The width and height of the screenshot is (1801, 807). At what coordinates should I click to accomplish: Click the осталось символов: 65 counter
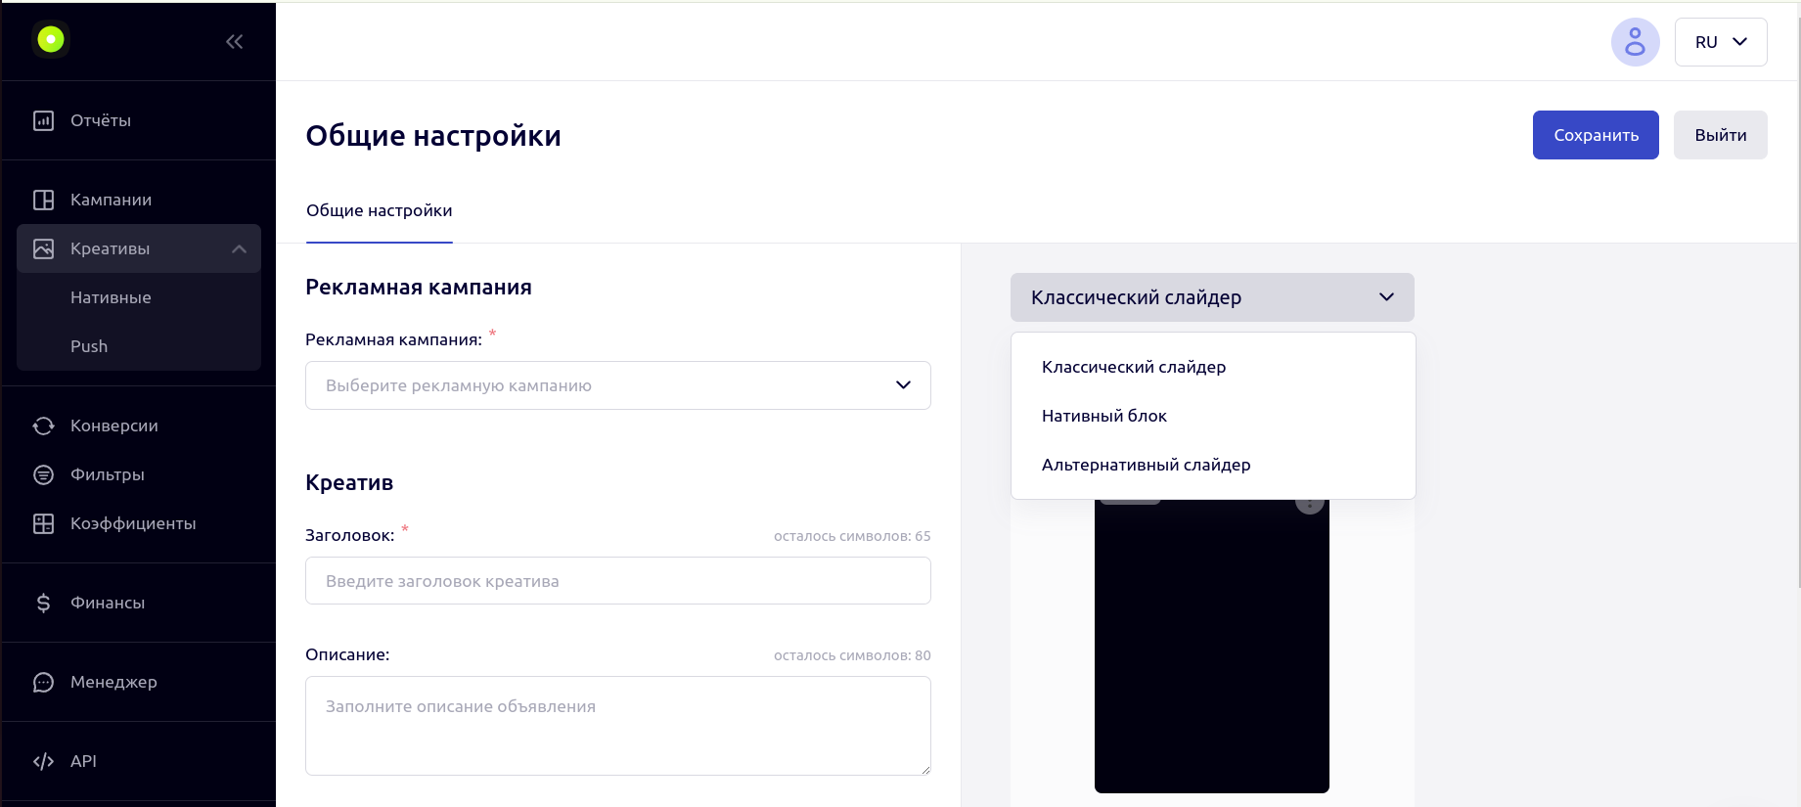(x=852, y=536)
